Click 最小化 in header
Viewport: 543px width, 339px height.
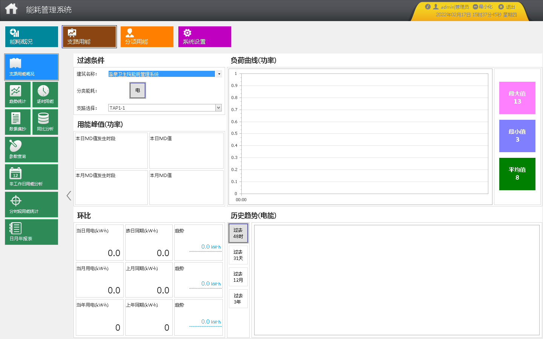(x=483, y=7)
